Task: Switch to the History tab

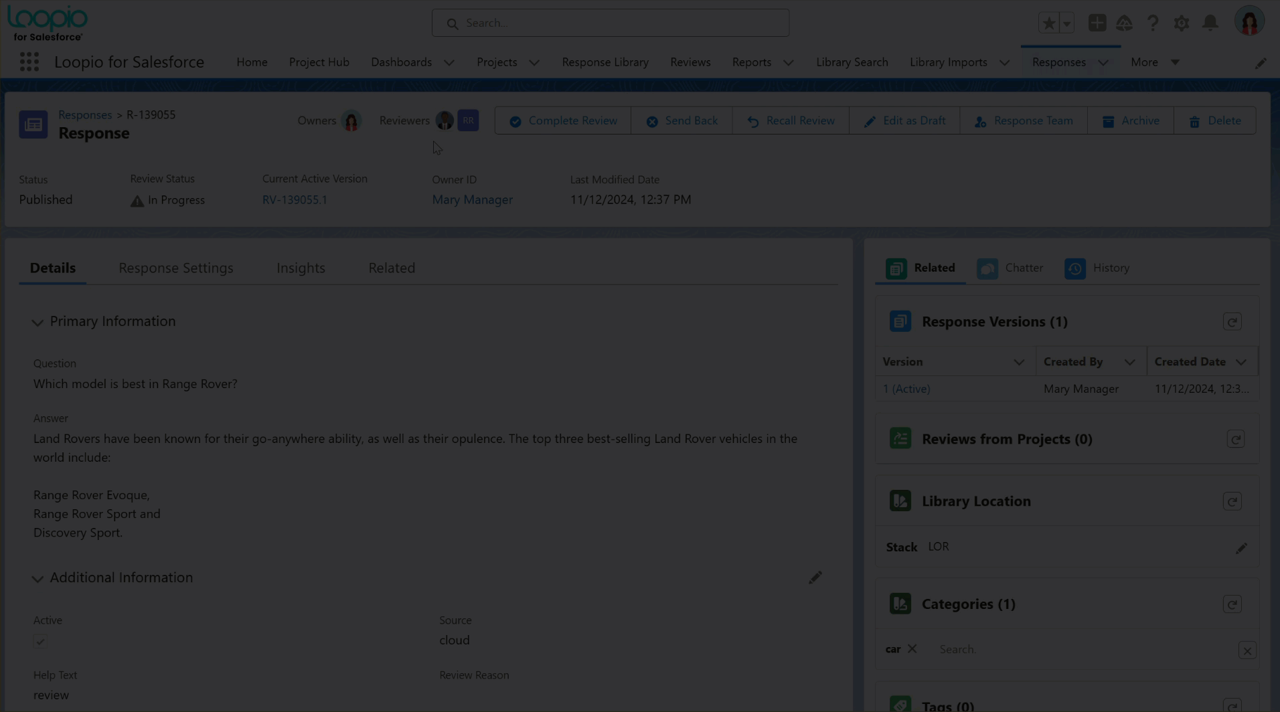Action: (1097, 268)
